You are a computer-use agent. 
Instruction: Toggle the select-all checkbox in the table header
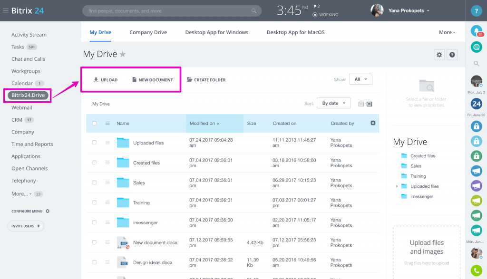95,123
